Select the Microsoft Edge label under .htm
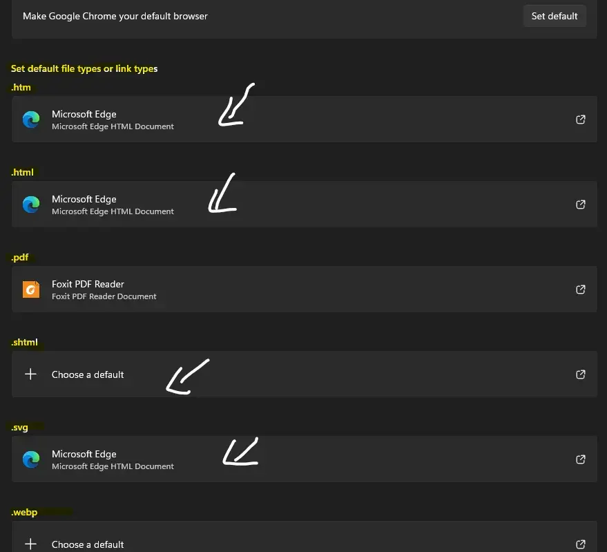The width and height of the screenshot is (607, 552). click(84, 114)
